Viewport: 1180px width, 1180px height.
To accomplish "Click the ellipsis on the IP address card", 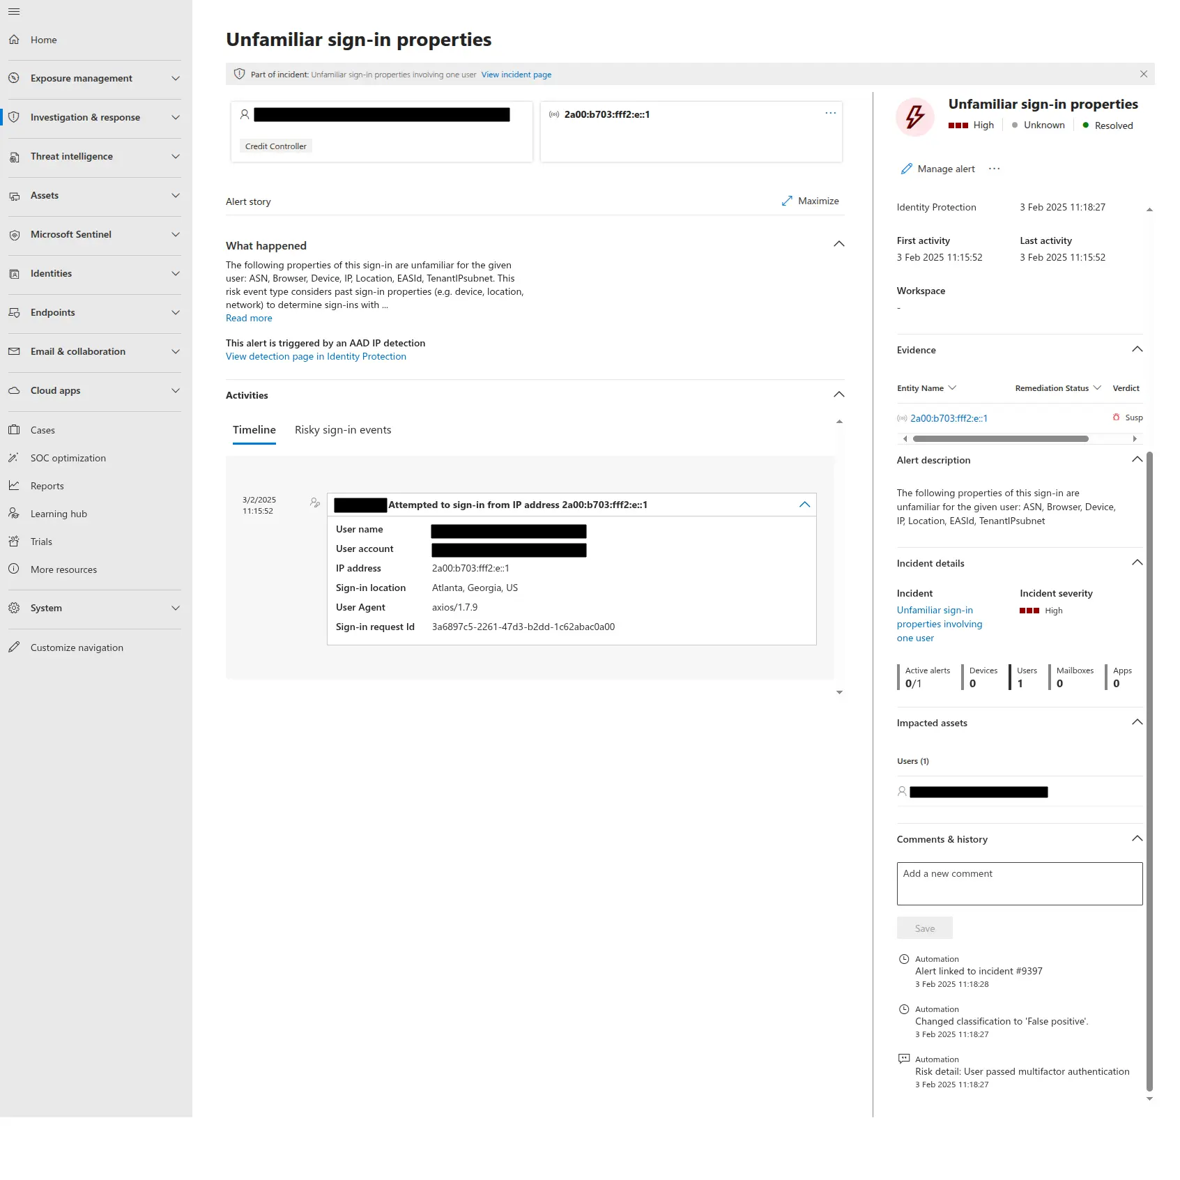I will (x=830, y=113).
